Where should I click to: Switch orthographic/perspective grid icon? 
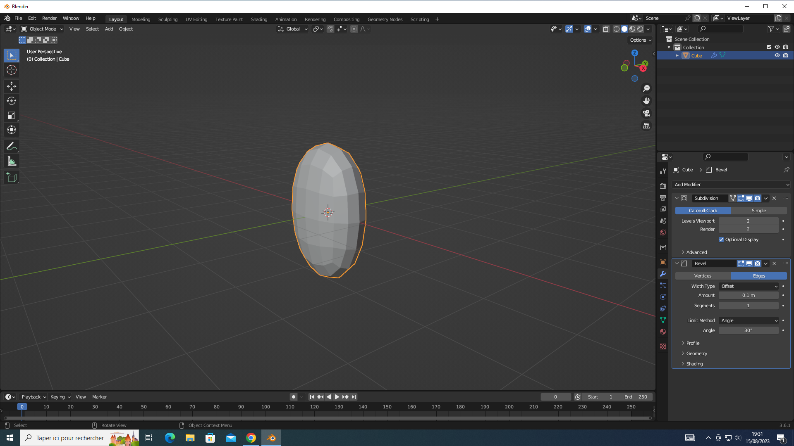(646, 126)
